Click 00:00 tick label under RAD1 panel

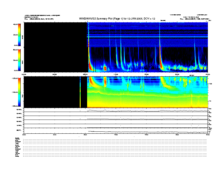tap(24, 74)
